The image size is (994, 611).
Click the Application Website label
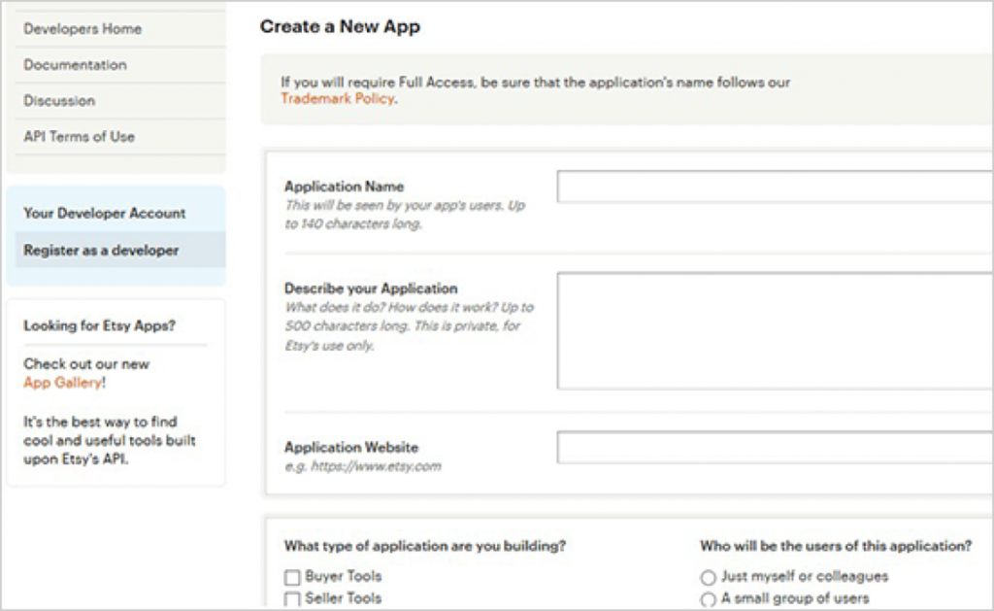(351, 447)
